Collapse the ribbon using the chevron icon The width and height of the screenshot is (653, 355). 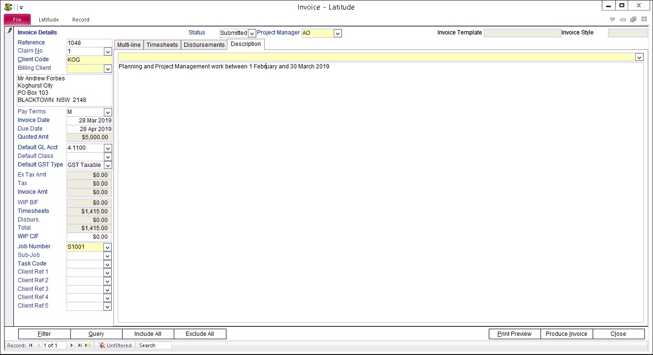(612, 20)
